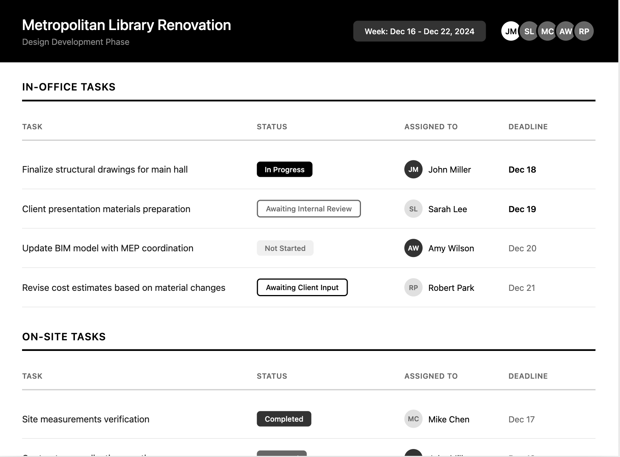This screenshot has height=457, width=620.
Task: Open the week selector showing Dec 16 - Dec 22
Action: pos(420,31)
